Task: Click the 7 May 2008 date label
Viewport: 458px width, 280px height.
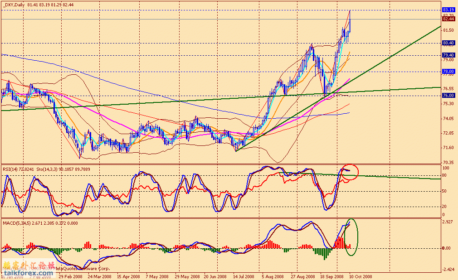Action: 157,276
